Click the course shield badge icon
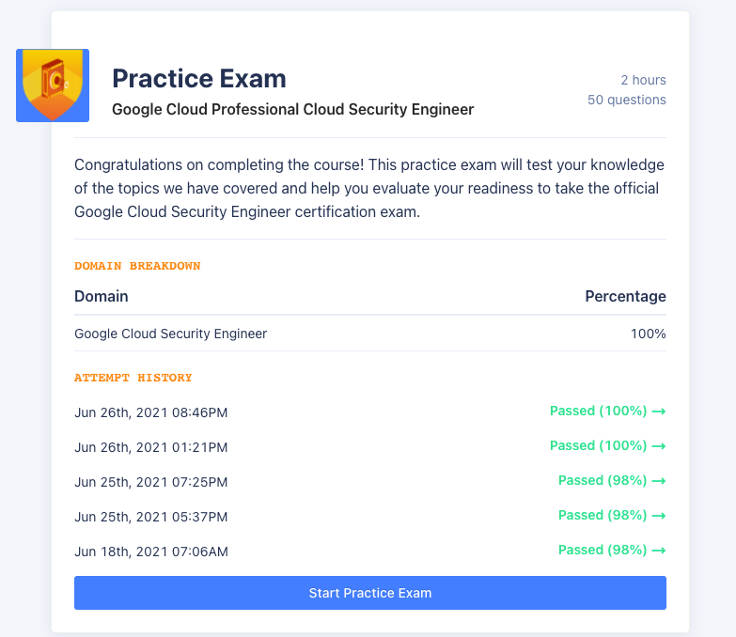Screen dimensions: 736x637 (x=53, y=85)
